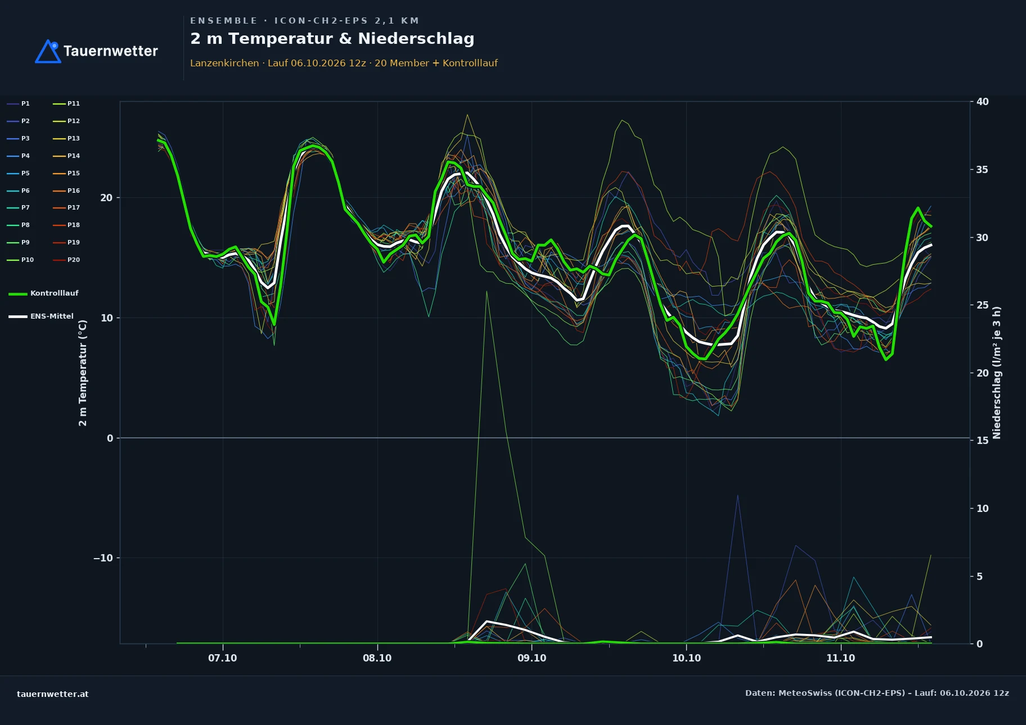Select the 07.10 date tick label
The width and height of the screenshot is (1026, 725).
(223, 658)
